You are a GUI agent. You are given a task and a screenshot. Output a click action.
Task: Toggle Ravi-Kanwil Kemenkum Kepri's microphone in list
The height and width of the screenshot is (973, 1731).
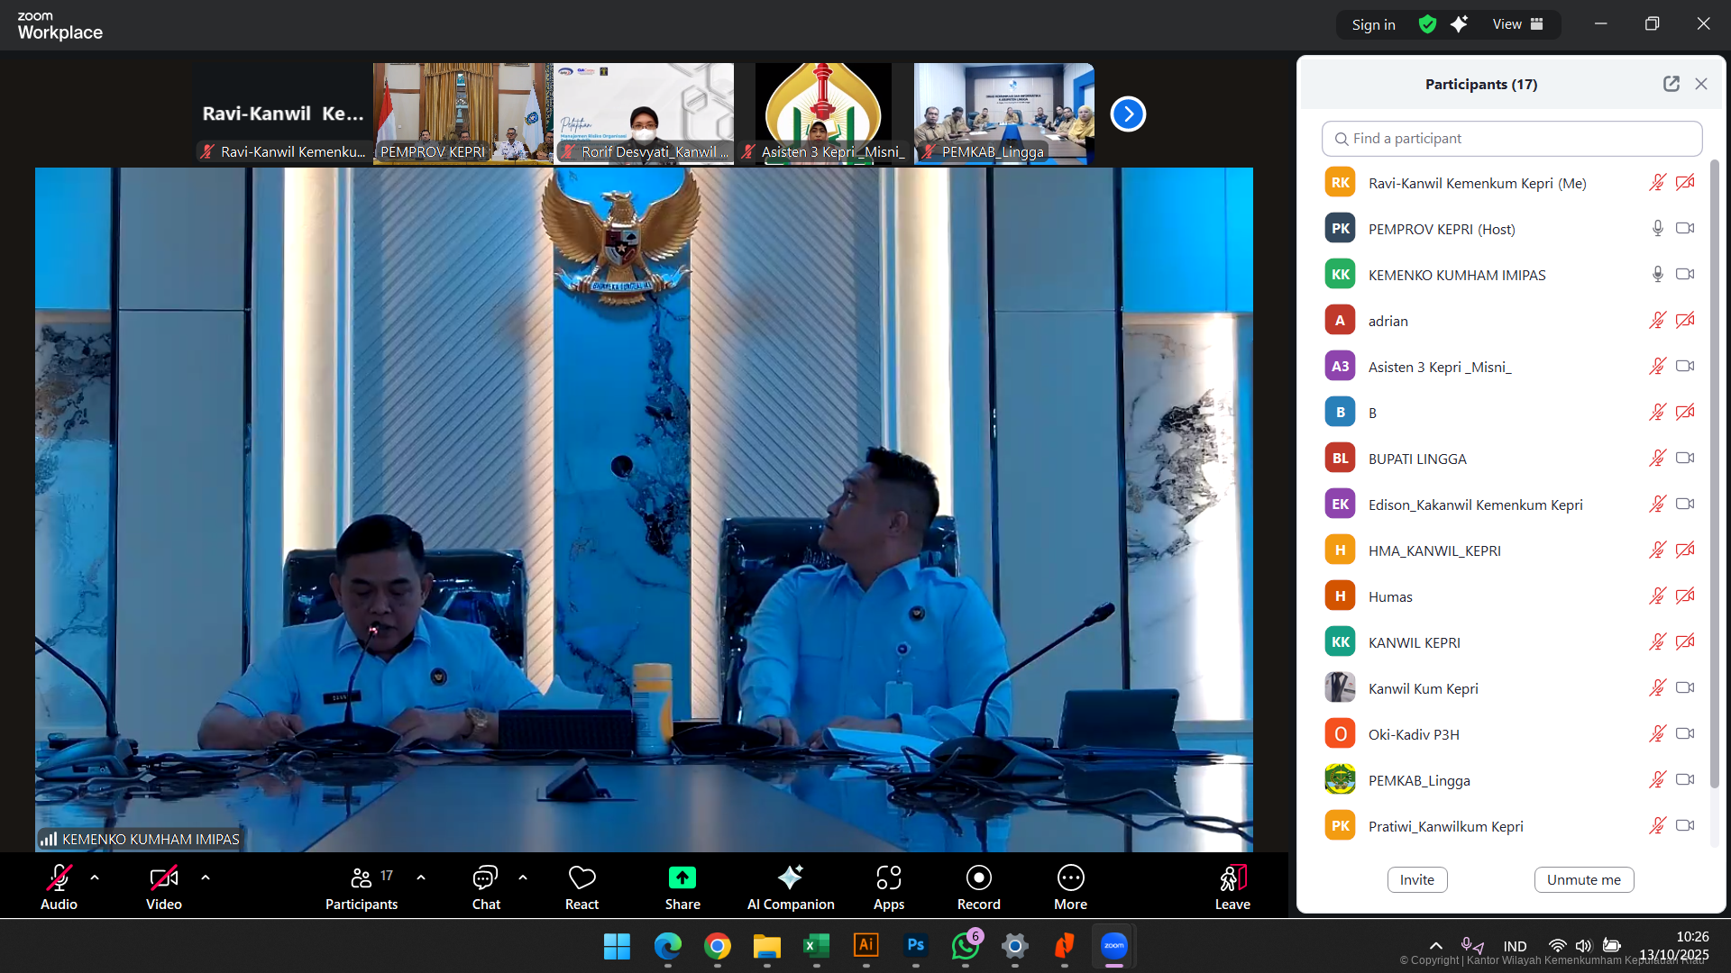coord(1657,183)
